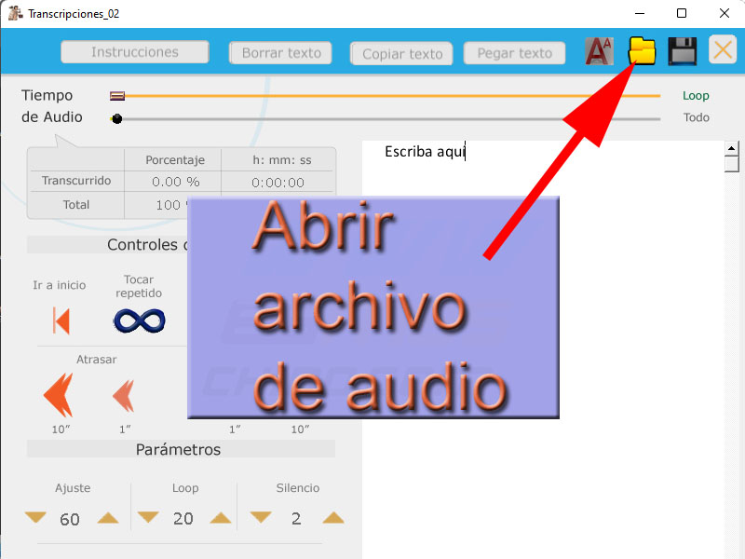Click the Transcurrido 0.00 % cell

pos(175,182)
